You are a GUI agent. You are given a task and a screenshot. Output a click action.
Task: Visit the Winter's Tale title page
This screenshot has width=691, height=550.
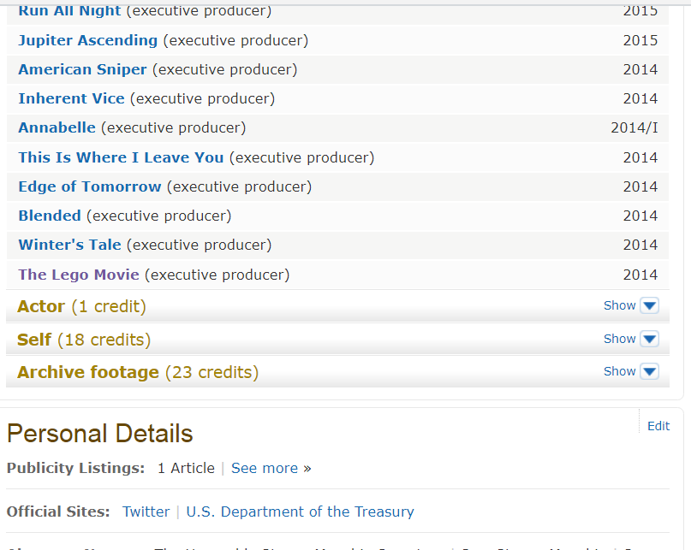[x=69, y=245]
